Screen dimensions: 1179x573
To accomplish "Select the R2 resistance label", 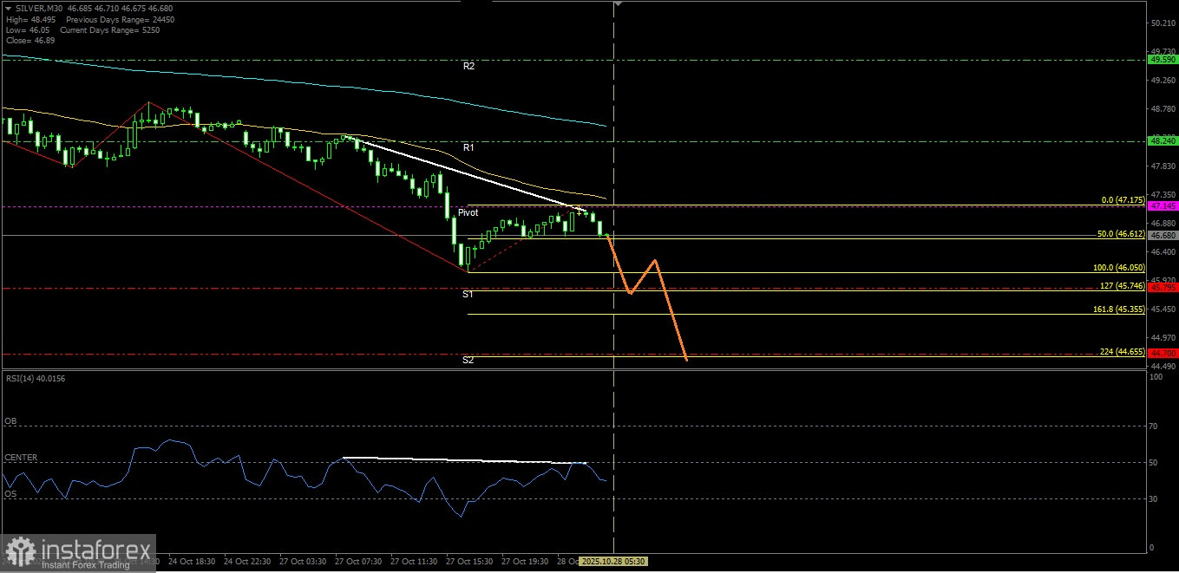I will pyautogui.click(x=468, y=66).
